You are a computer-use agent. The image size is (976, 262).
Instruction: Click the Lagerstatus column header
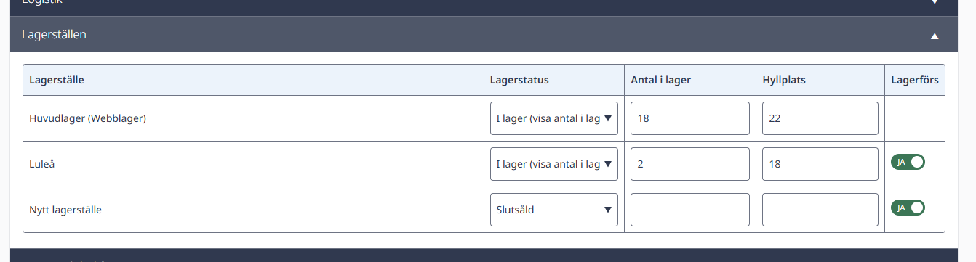(519, 80)
